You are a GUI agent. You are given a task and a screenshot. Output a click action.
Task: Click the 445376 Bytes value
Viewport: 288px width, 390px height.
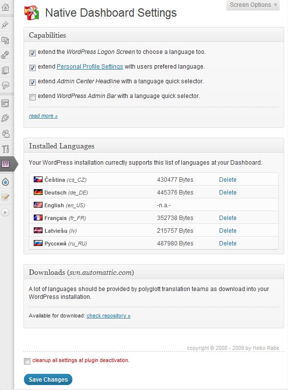pos(175,192)
